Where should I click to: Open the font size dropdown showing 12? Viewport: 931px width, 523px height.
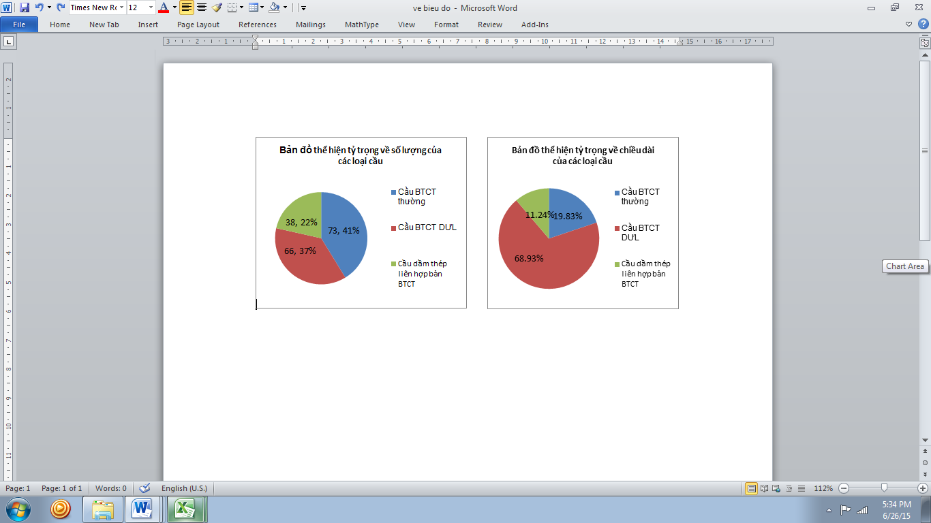click(151, 7)
